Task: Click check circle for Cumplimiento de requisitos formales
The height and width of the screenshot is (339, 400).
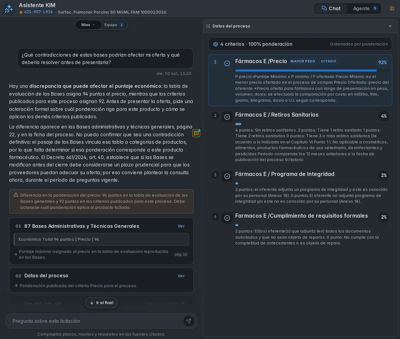Action: coord(227,218)
